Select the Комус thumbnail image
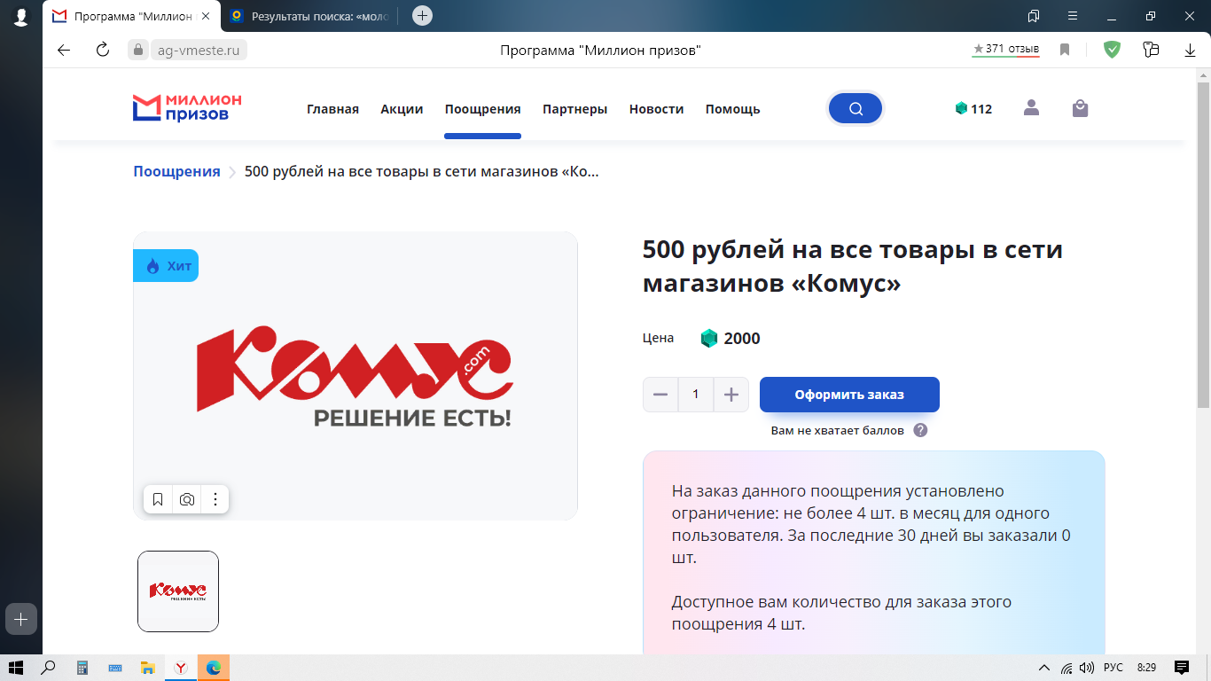Viewport: 1211px width, 681px height. (x=178, y=591)
